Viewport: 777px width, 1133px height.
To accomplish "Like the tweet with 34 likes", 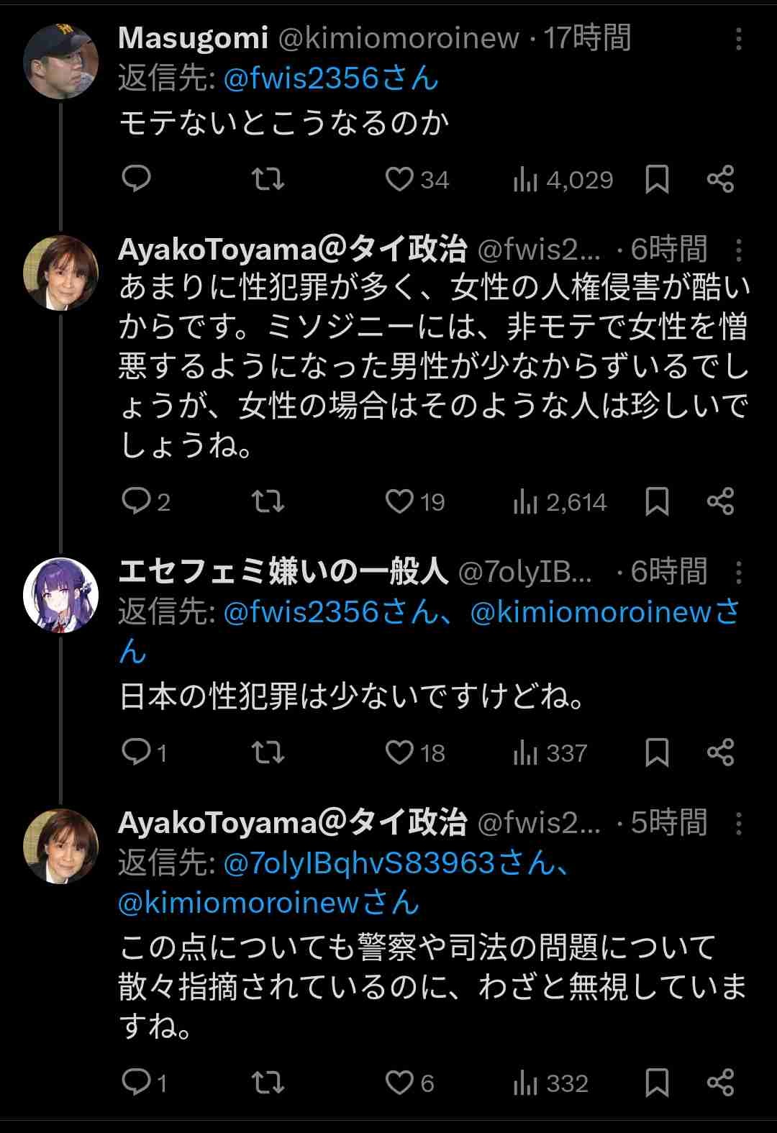I will coord(399,178).
